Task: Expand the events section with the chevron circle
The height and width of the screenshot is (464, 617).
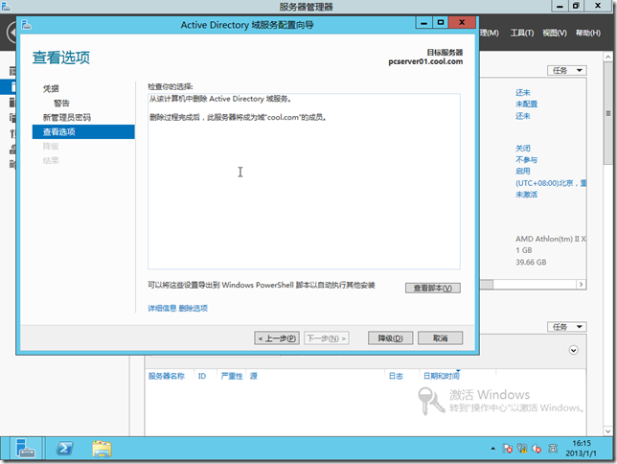Action: click(x=573, y=350)
